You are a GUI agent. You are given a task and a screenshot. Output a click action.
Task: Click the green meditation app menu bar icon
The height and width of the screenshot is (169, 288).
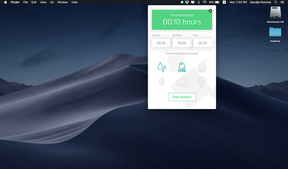coord(182,2)
